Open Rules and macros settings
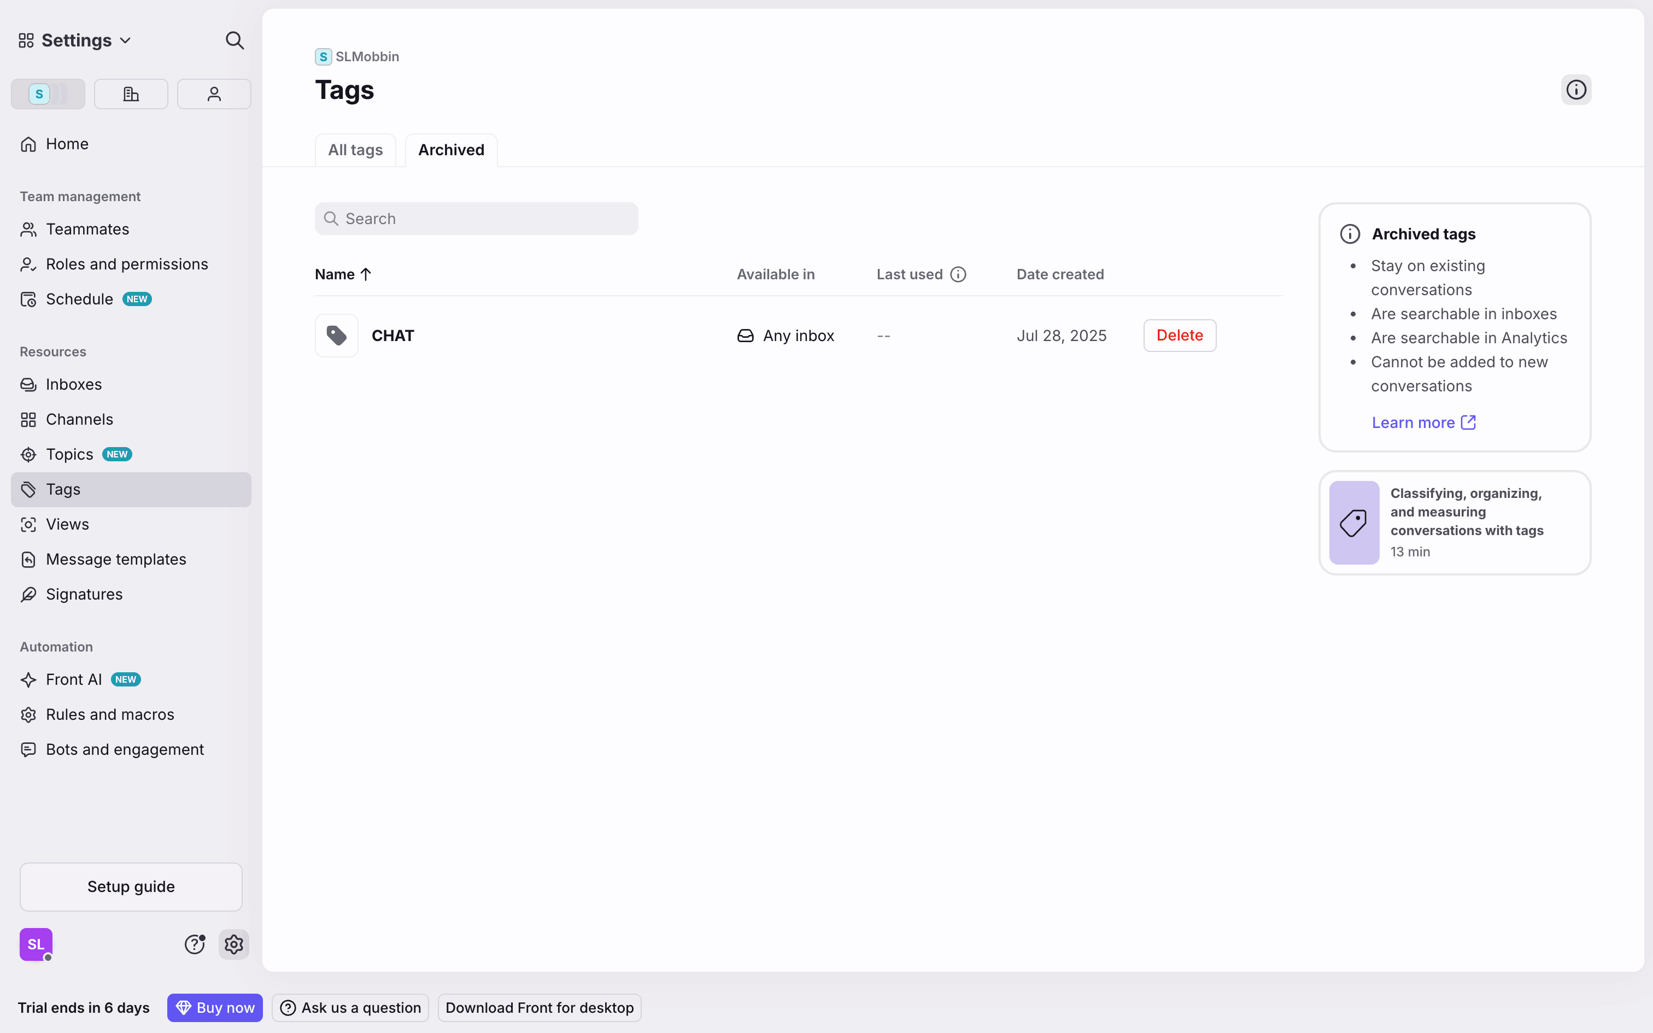1653x1033 pixels. click(110, 715)
